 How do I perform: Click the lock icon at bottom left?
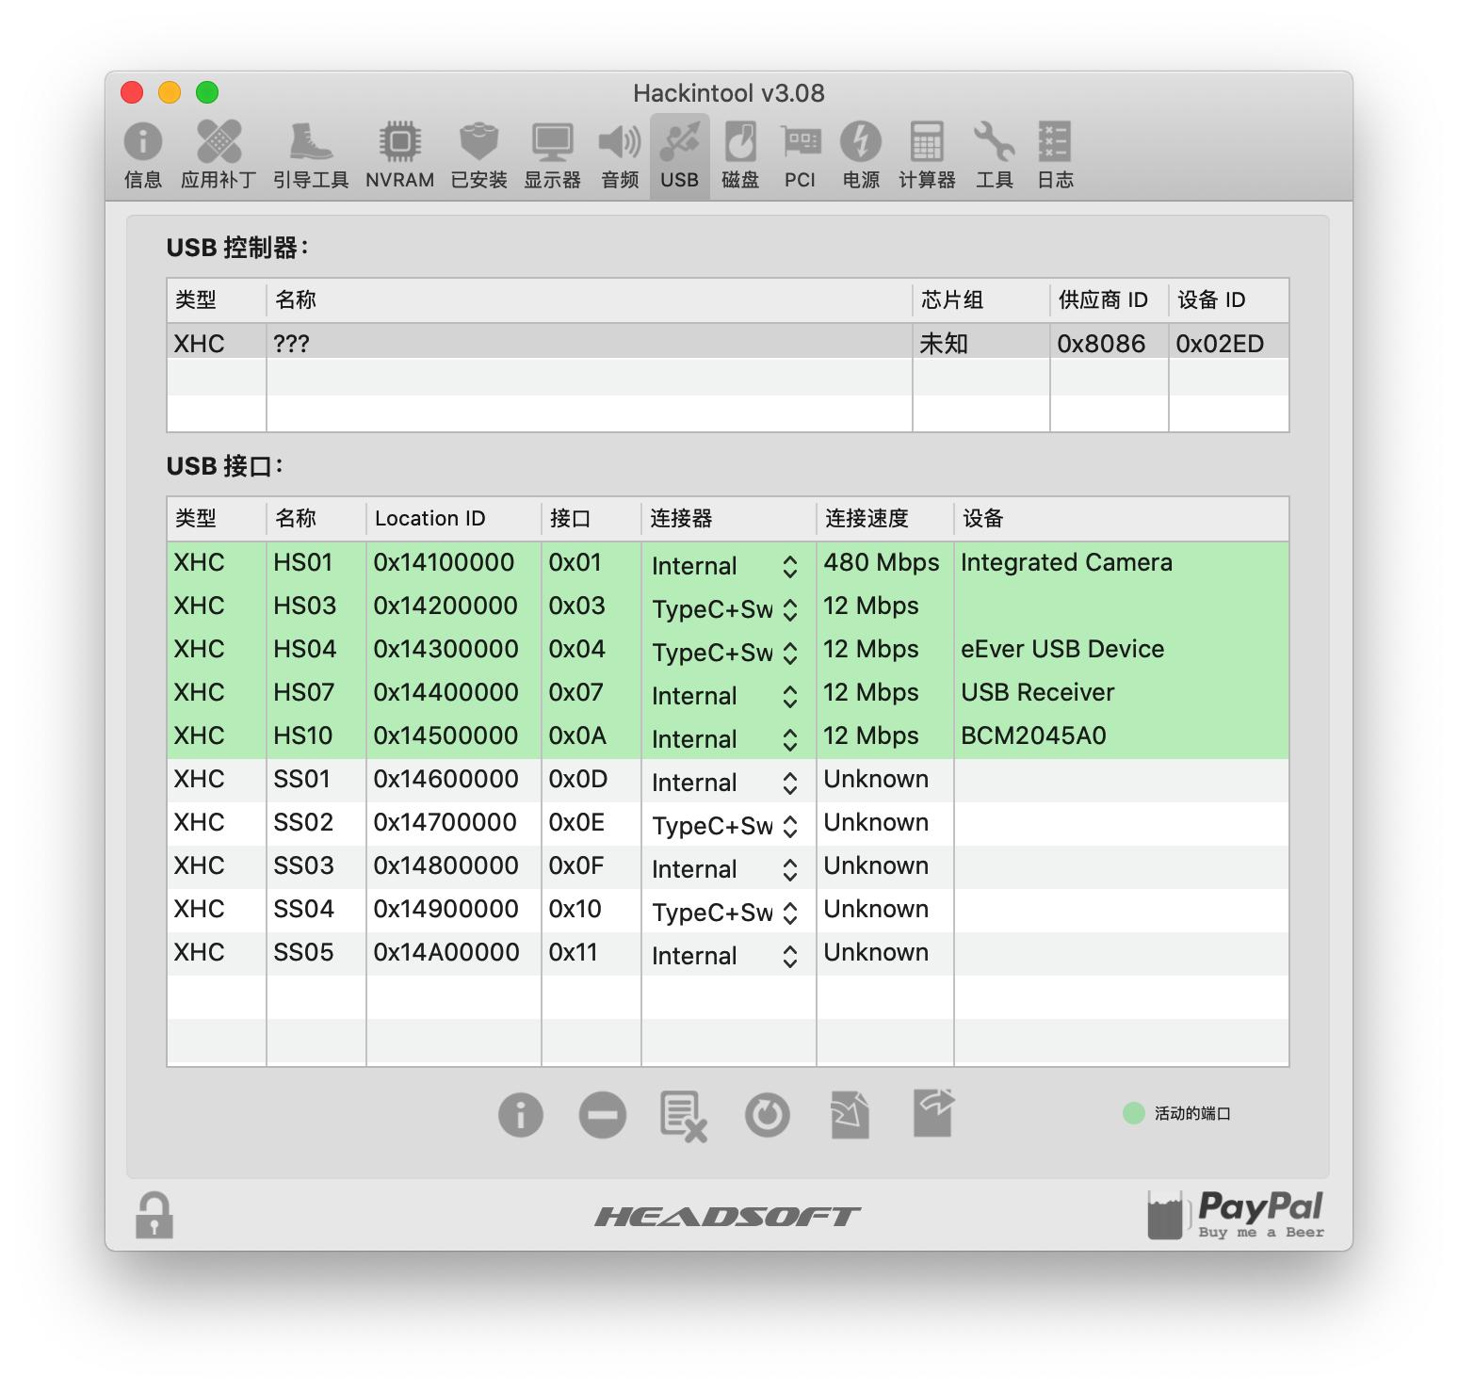pyautogui.click(x=154, y=1215)
